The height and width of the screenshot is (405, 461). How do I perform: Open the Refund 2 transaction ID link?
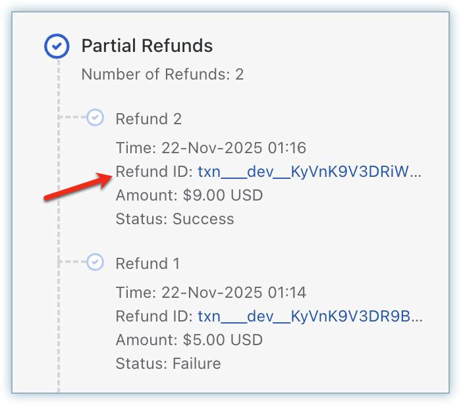(x=310, y=172)
